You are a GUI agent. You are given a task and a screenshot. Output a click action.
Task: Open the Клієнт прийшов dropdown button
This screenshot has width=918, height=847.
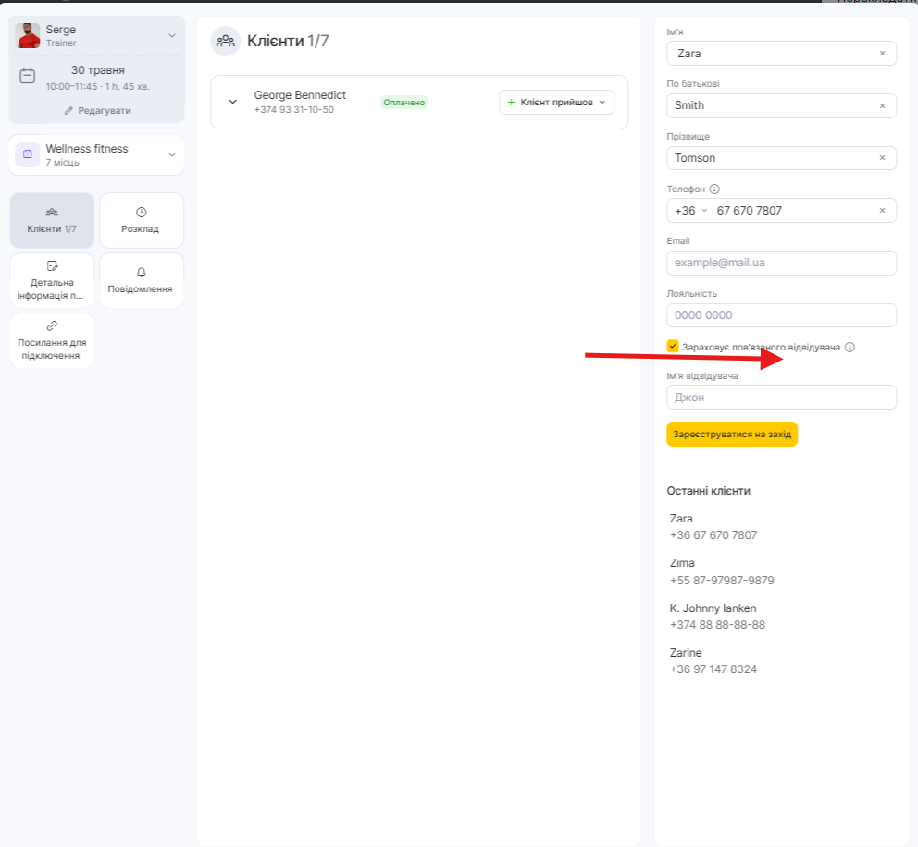[556, 103]
